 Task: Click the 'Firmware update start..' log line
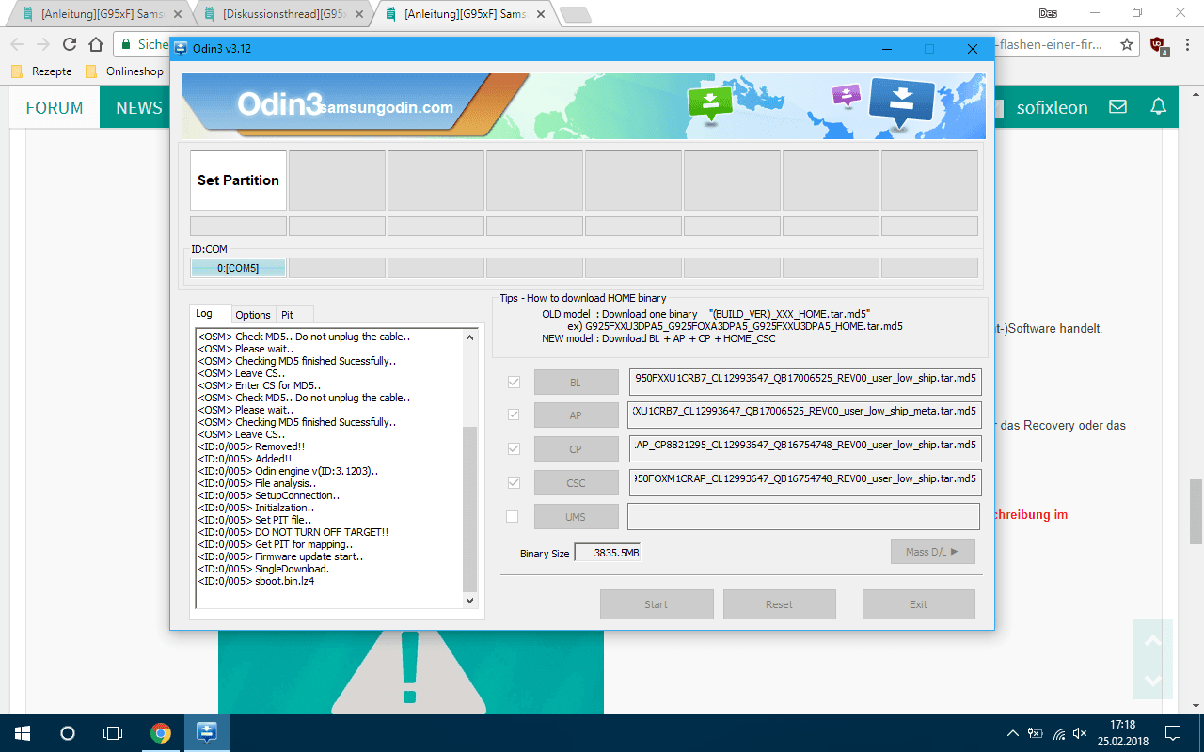(x=280, y=556)
